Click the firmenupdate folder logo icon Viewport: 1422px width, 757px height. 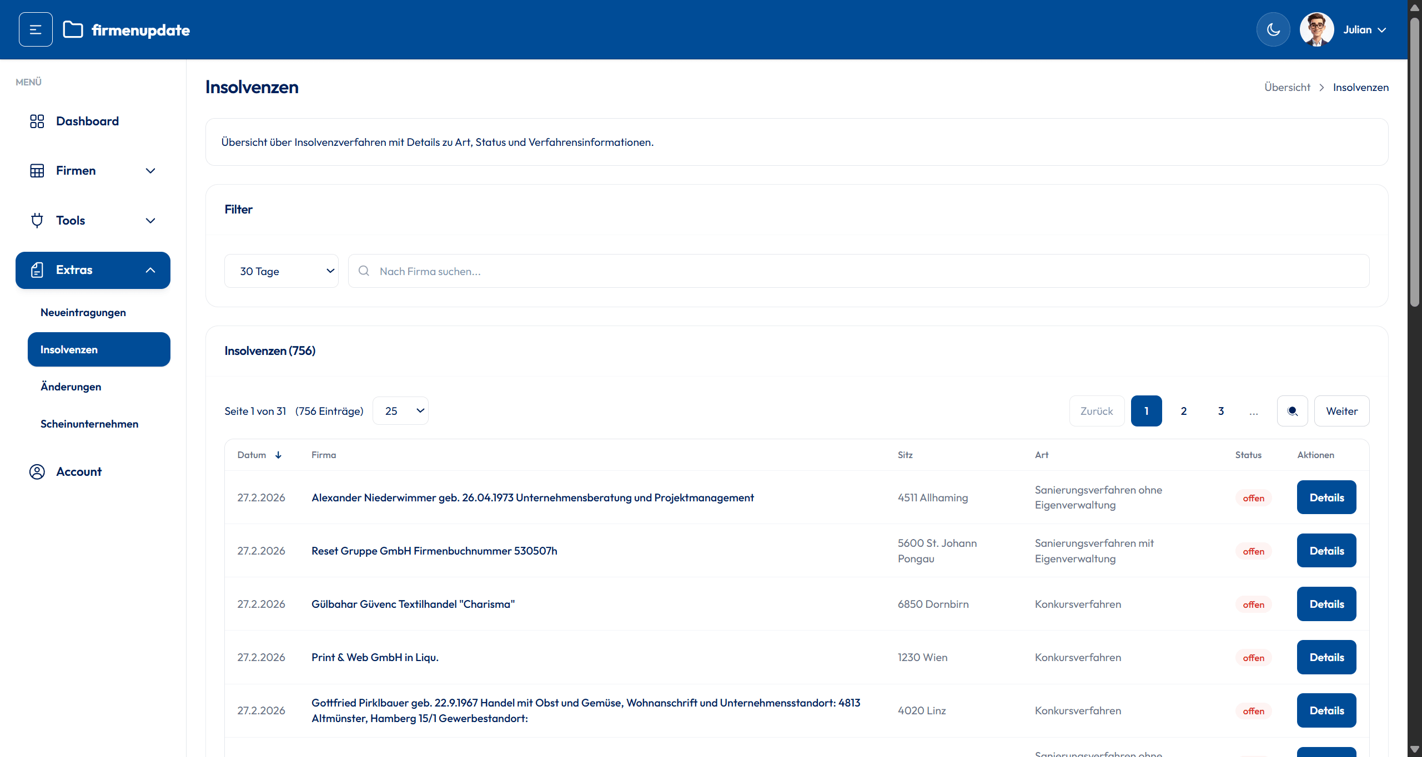click(73, 29)
